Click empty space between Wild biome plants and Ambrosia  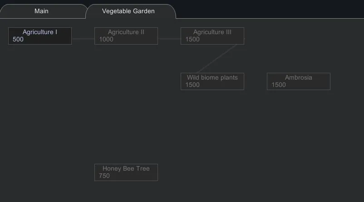click(256, 81)
